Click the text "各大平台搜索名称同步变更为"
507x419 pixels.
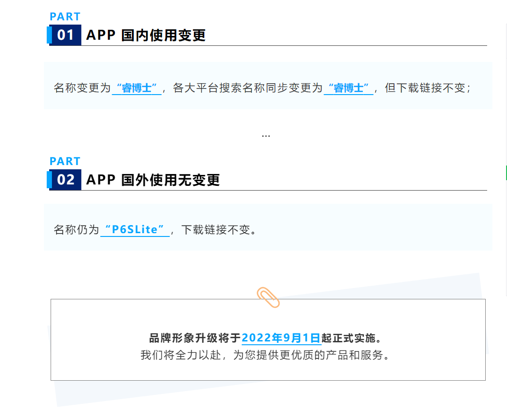[x=248, y=88]
